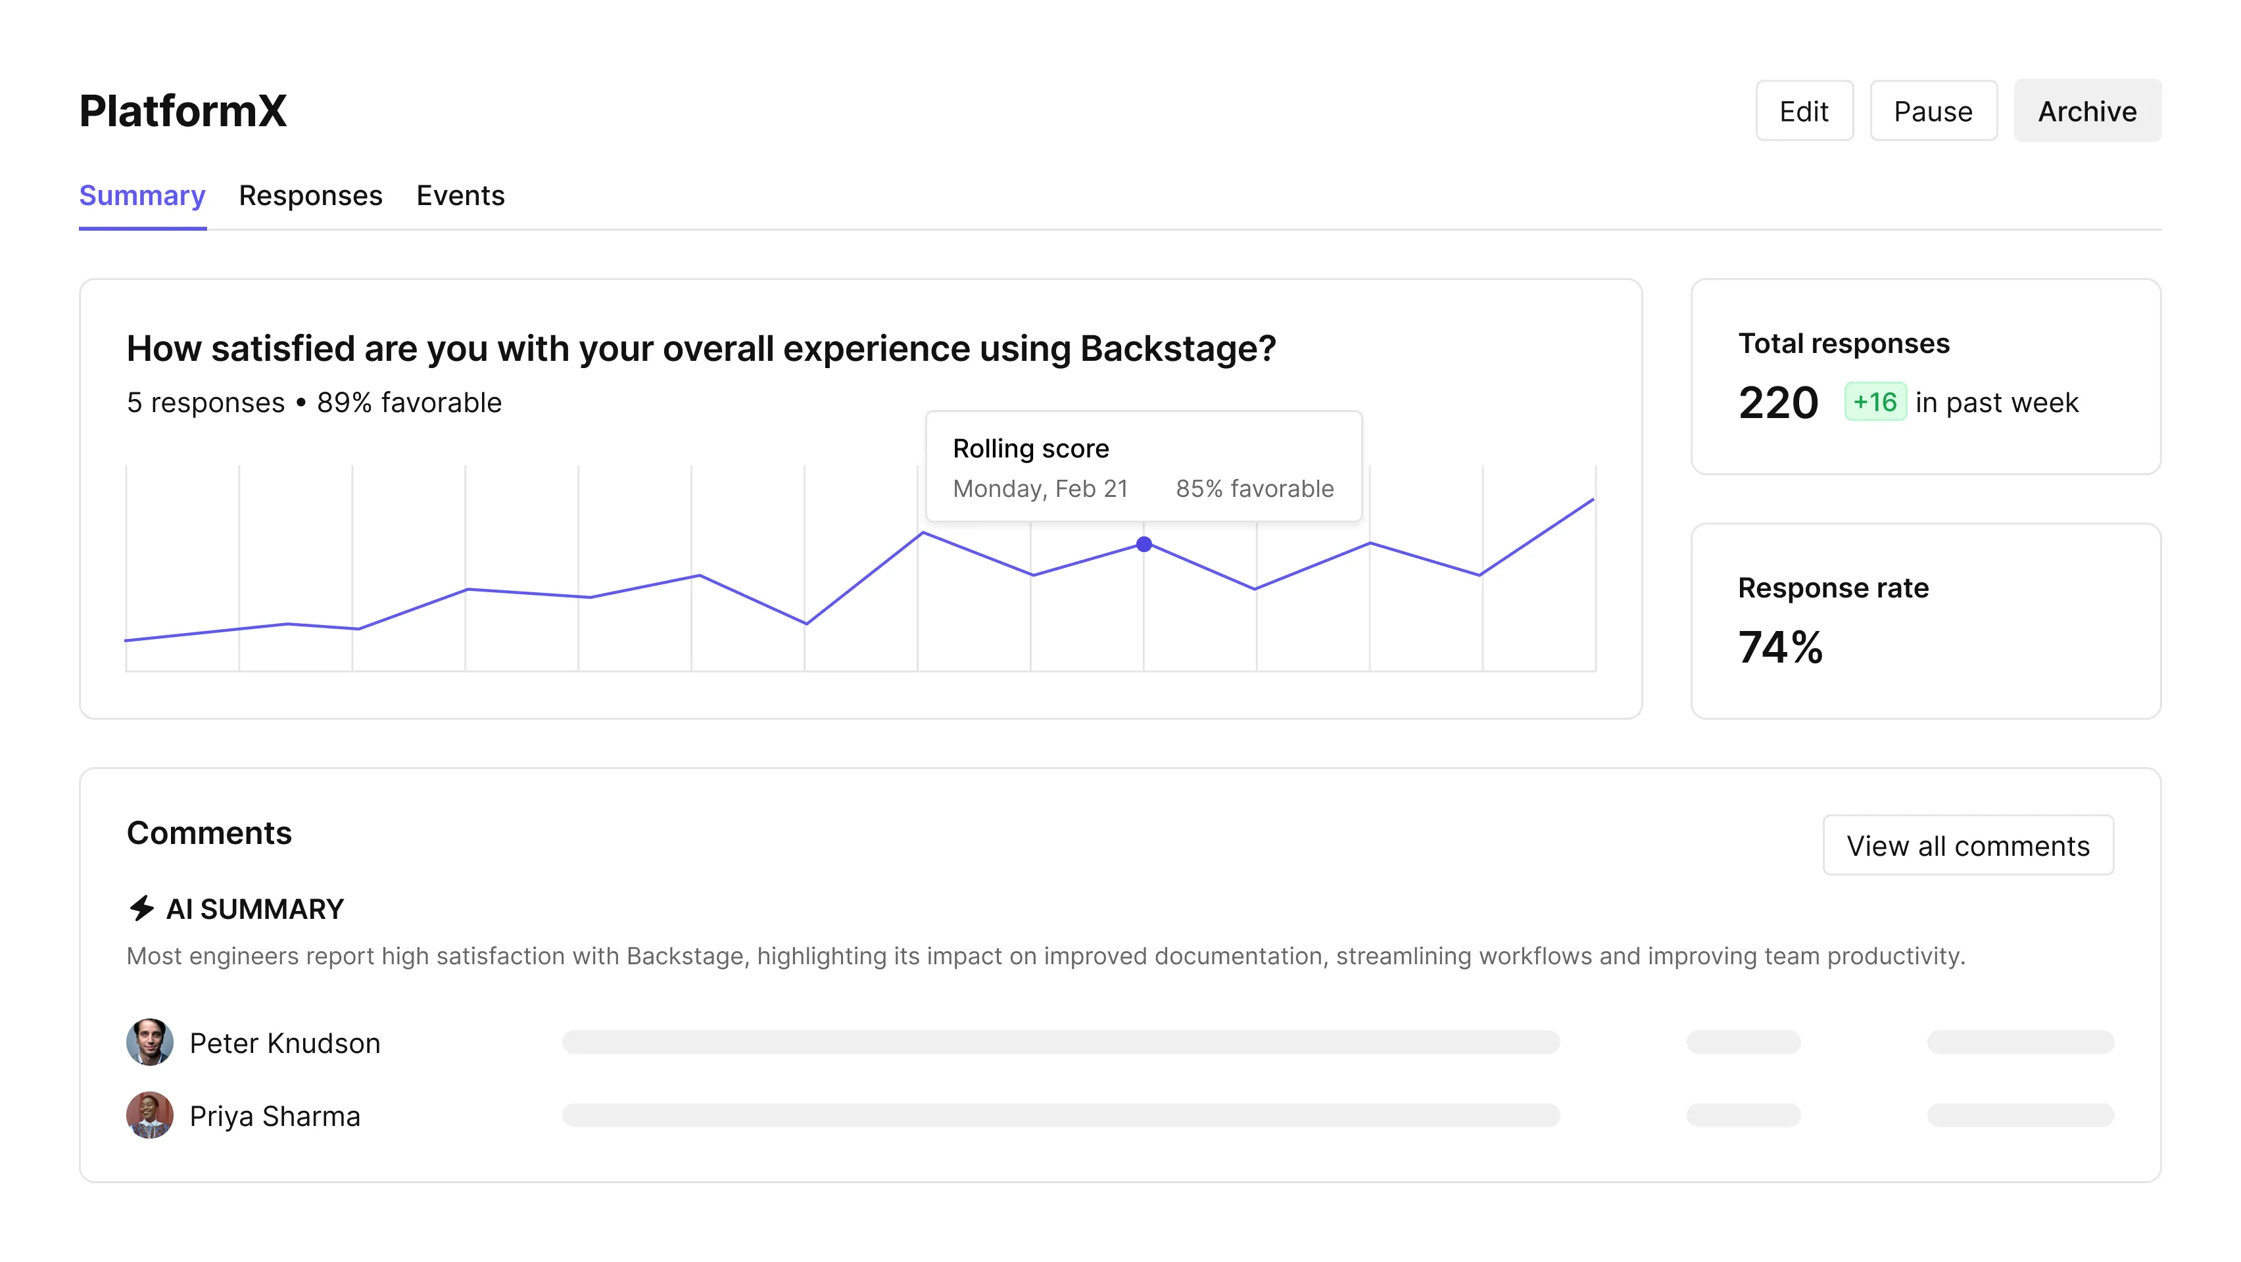Click the Peter Knudson name
Screen dimensions: 2241x1262
click(x=285, y=1043)
